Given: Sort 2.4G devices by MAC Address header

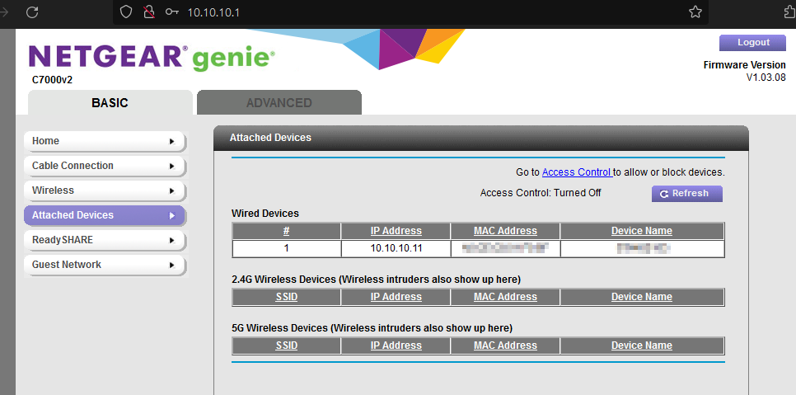Looking at the screenshot, I should pyautogui.click(x=505, y=297).
